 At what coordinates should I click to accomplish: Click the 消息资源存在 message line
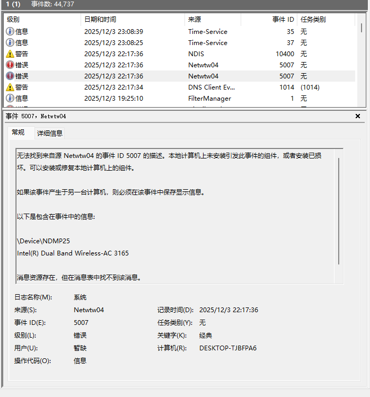pos(79,278)
